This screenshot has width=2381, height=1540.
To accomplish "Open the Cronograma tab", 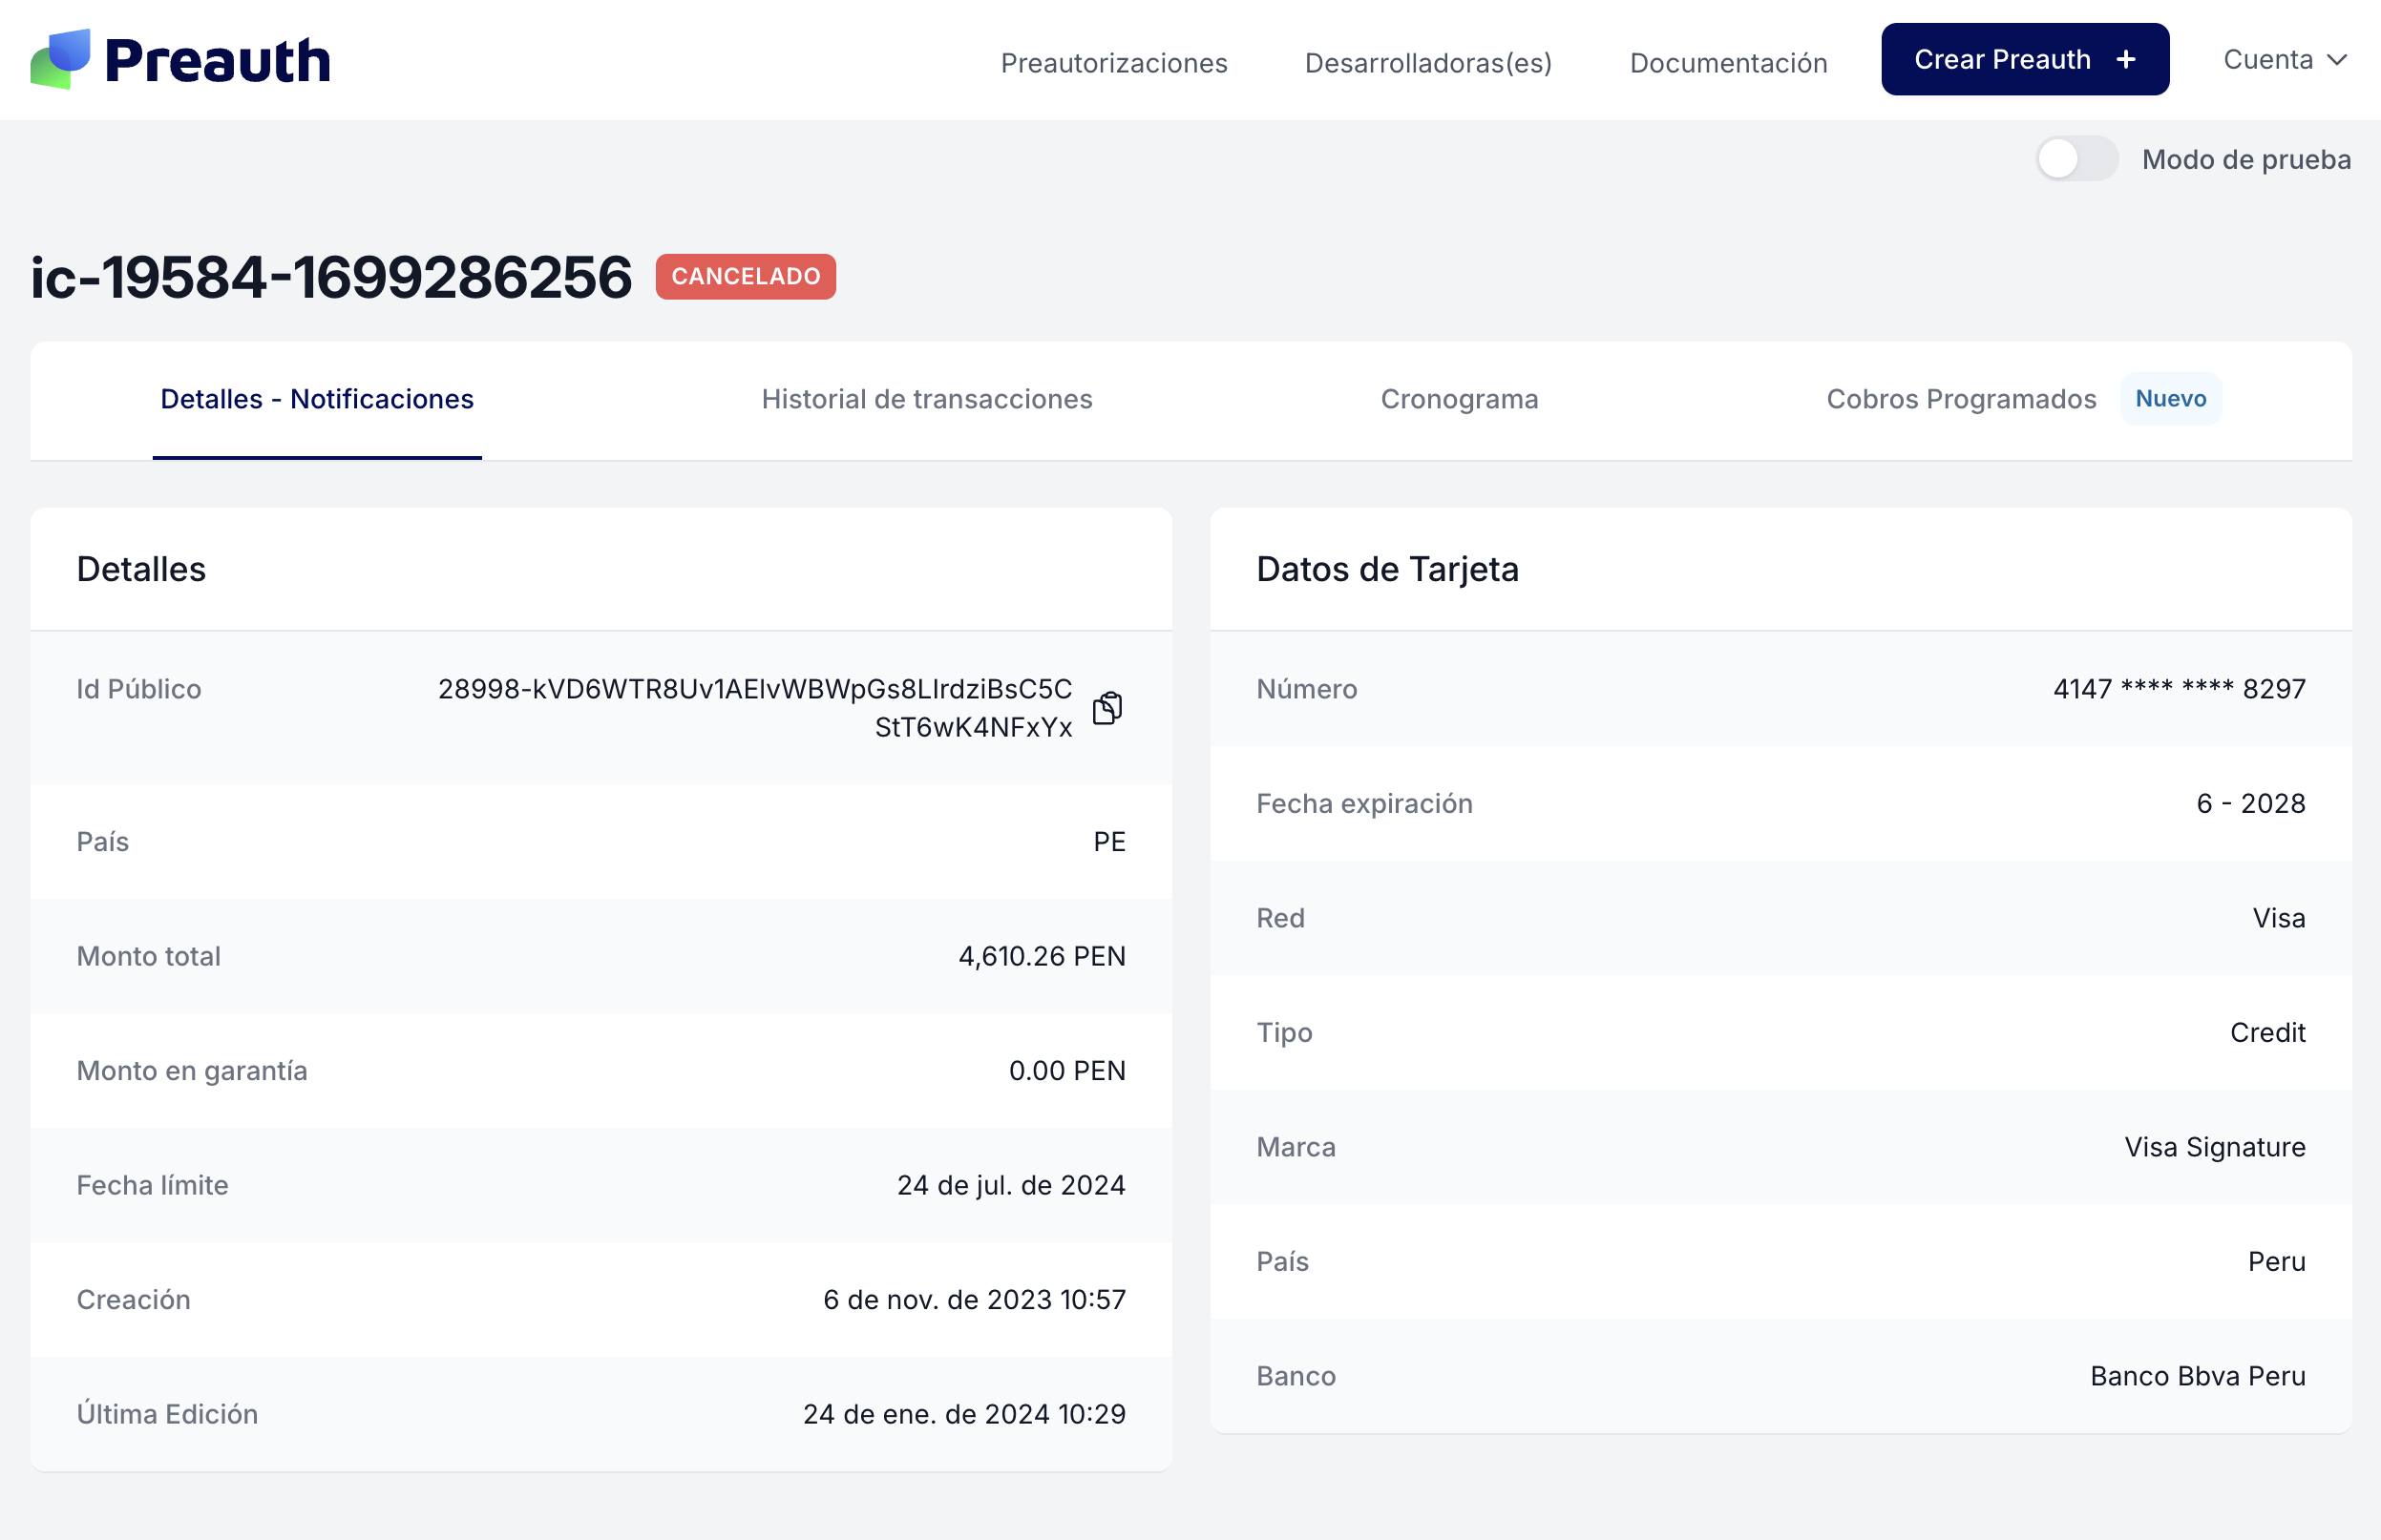I will point(1460,399).
